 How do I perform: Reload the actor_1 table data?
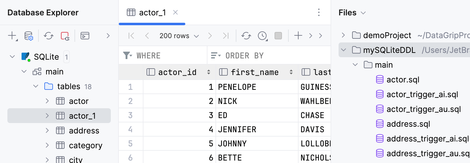246,36
